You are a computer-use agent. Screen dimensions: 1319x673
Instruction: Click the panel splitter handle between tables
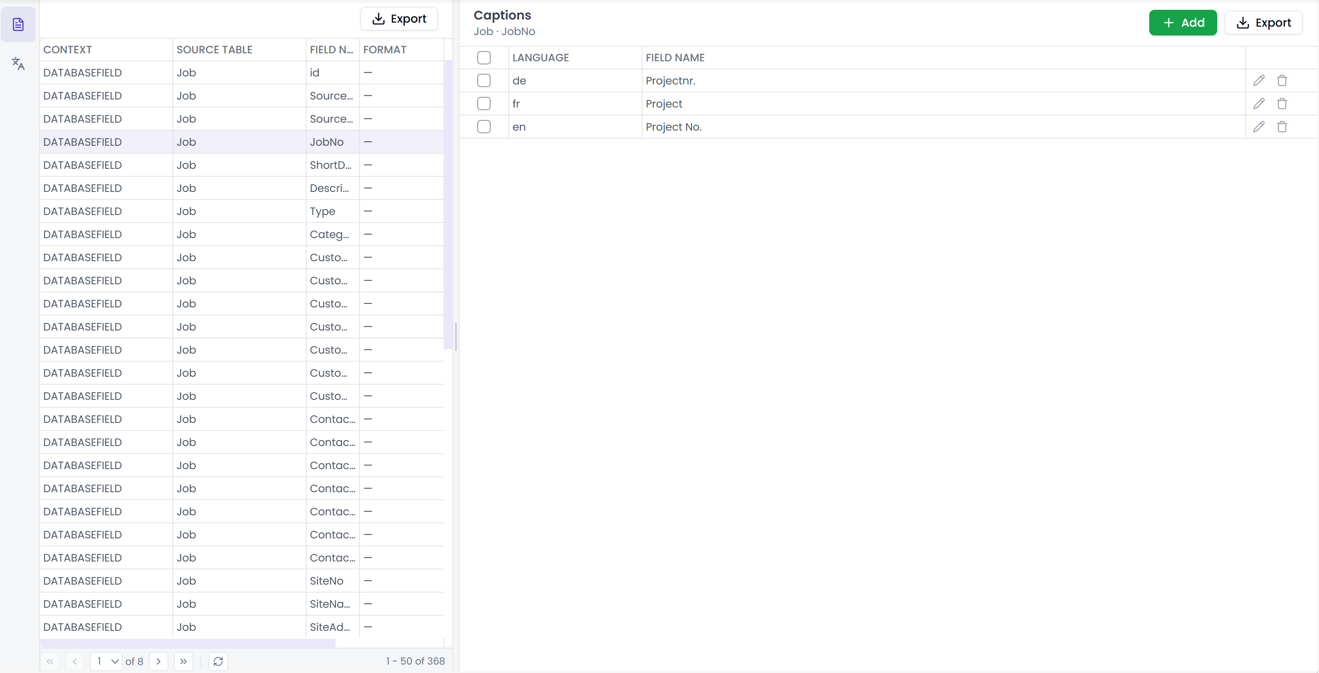pyautogui.click(x=456, y=336)
